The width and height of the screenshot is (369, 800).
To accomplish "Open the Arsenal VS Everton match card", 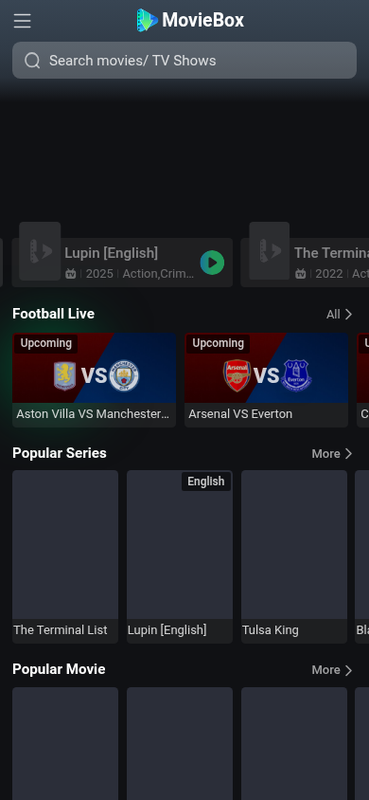I will click(x=266, y=380).
